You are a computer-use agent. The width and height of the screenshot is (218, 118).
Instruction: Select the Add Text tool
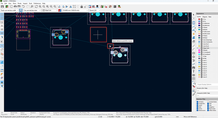tap(194, 72)
